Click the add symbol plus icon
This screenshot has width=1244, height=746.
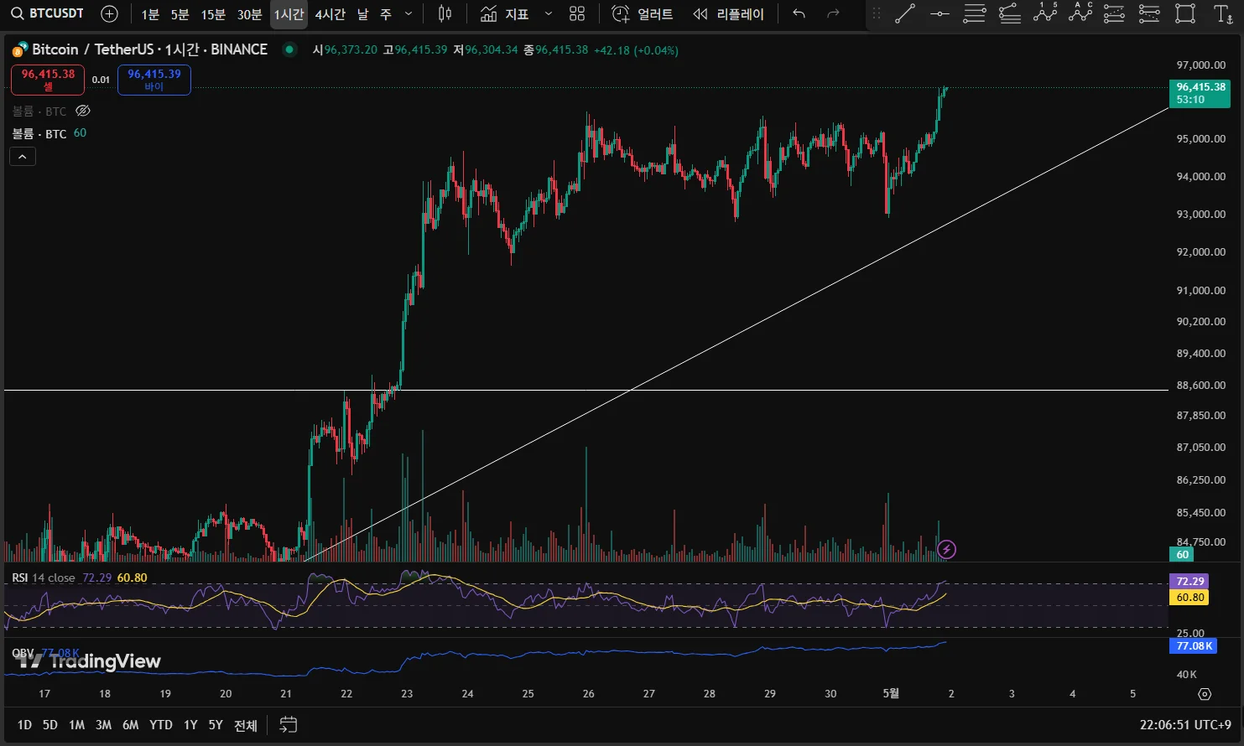[109, 13]
